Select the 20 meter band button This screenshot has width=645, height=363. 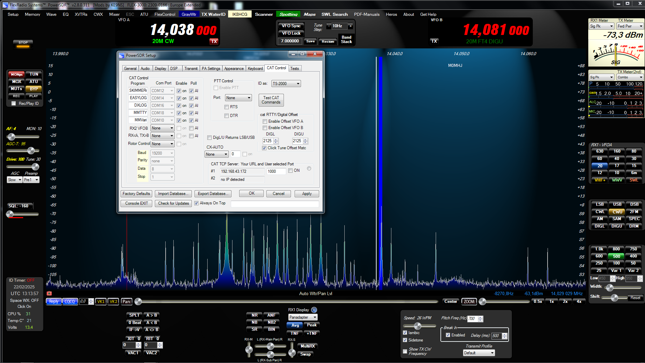600,166
